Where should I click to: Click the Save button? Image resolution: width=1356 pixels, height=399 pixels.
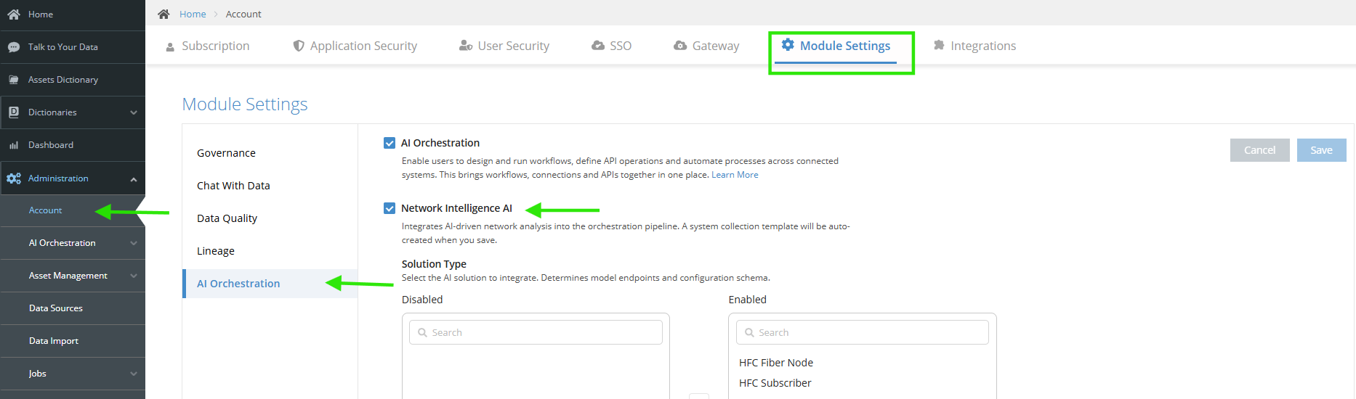(x=1321, y=150)
